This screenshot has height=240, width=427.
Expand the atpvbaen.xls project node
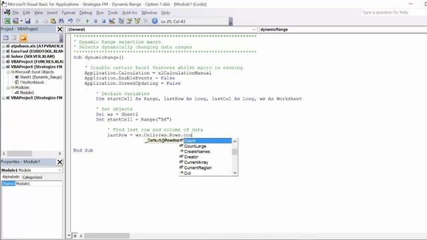click(3, 46)
